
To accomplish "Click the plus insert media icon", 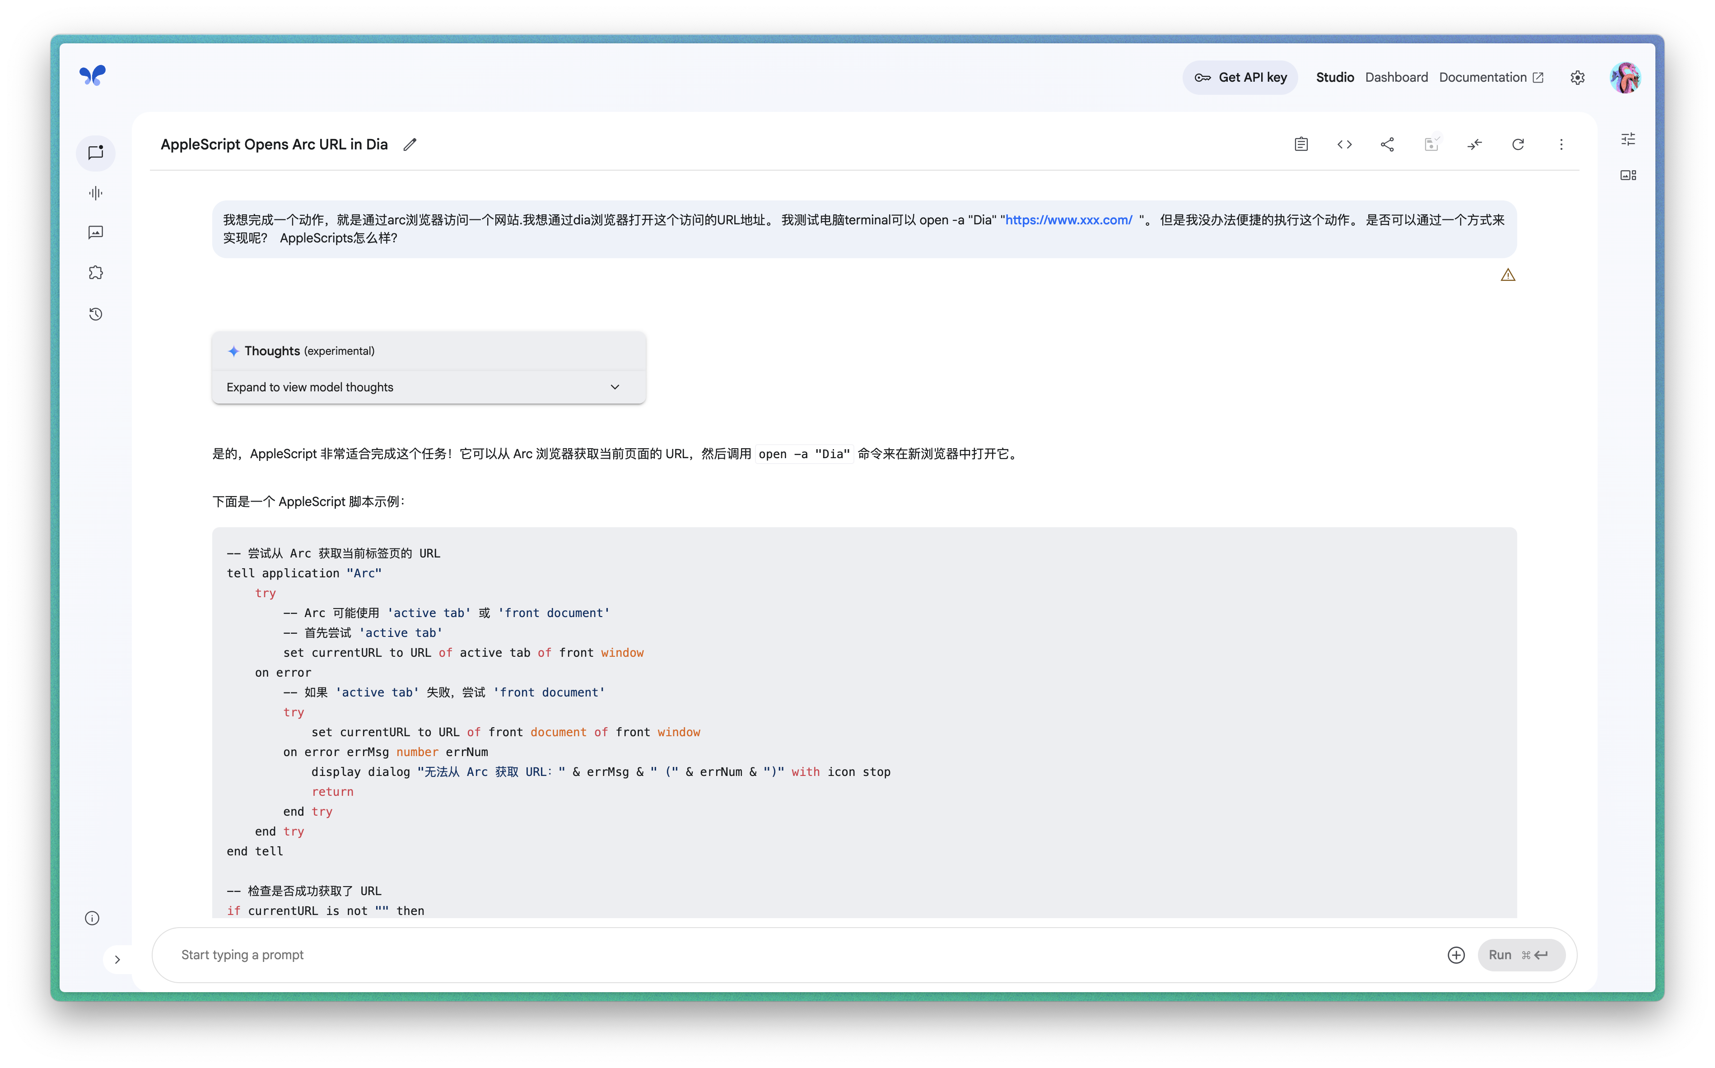I will [1456, 955].
